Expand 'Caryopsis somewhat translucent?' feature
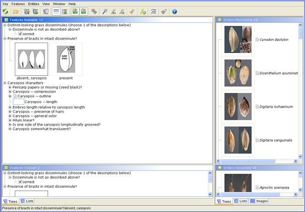This screenshot has height=212, width=305. point(10,129)
